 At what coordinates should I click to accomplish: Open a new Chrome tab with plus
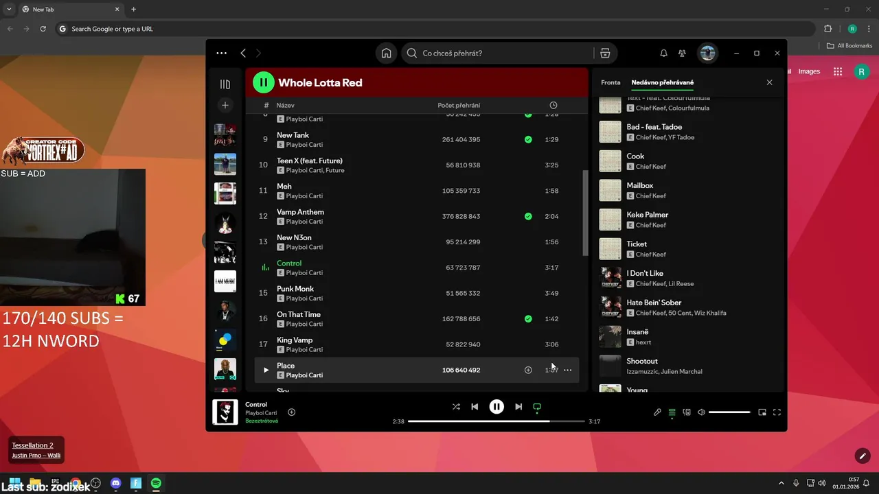tap(133, 9)
